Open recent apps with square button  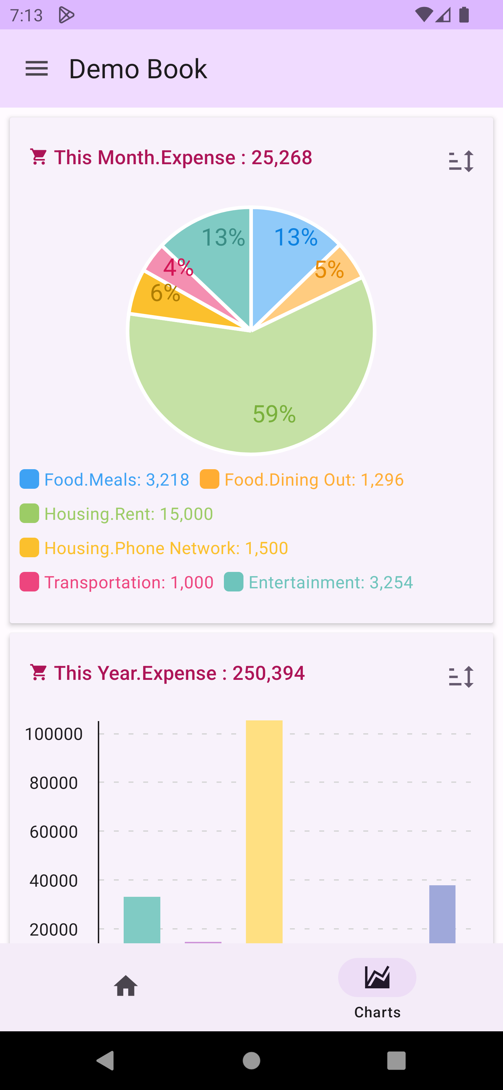tap(396, 1060)
